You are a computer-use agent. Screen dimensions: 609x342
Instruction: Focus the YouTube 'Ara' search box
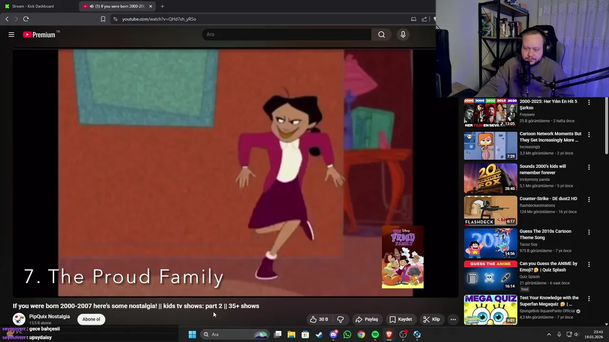[287, 34]
